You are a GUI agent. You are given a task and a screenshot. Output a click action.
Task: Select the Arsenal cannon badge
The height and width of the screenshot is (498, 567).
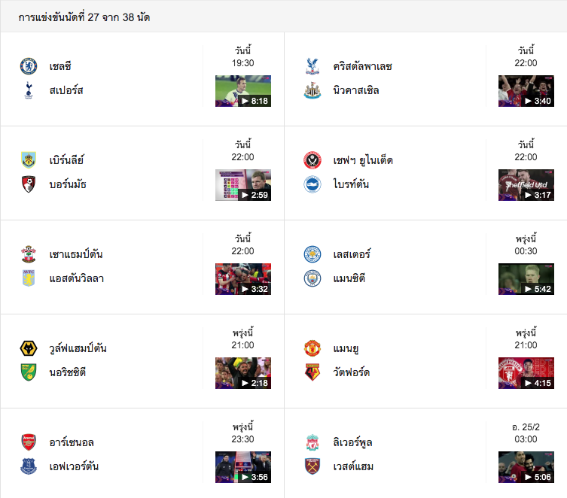29,442
